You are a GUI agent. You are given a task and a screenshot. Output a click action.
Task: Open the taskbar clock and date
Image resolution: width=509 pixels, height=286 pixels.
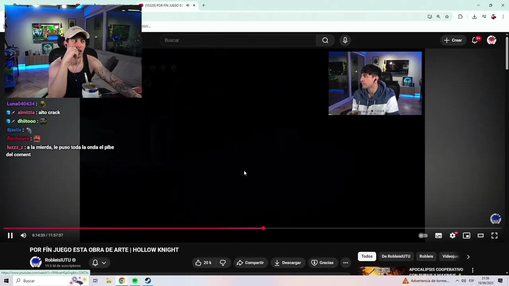coord(485,281)
